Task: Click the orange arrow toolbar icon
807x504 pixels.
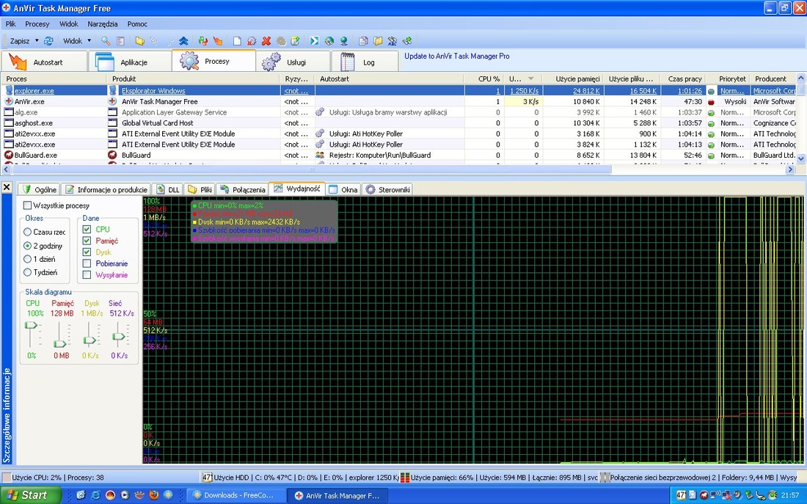Action: tap(218, 40)
